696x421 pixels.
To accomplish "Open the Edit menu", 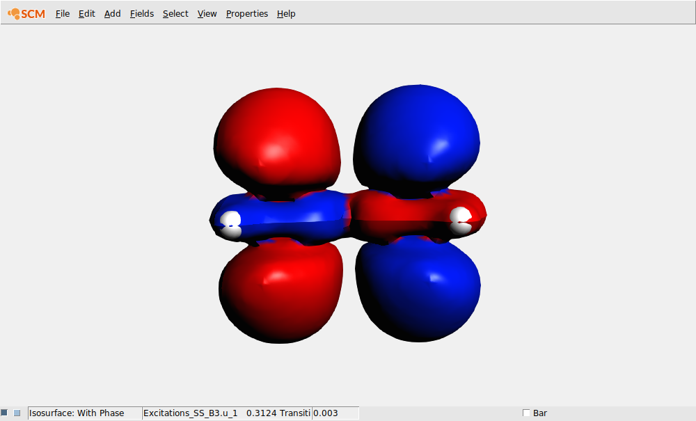I will tap(86, 13).
